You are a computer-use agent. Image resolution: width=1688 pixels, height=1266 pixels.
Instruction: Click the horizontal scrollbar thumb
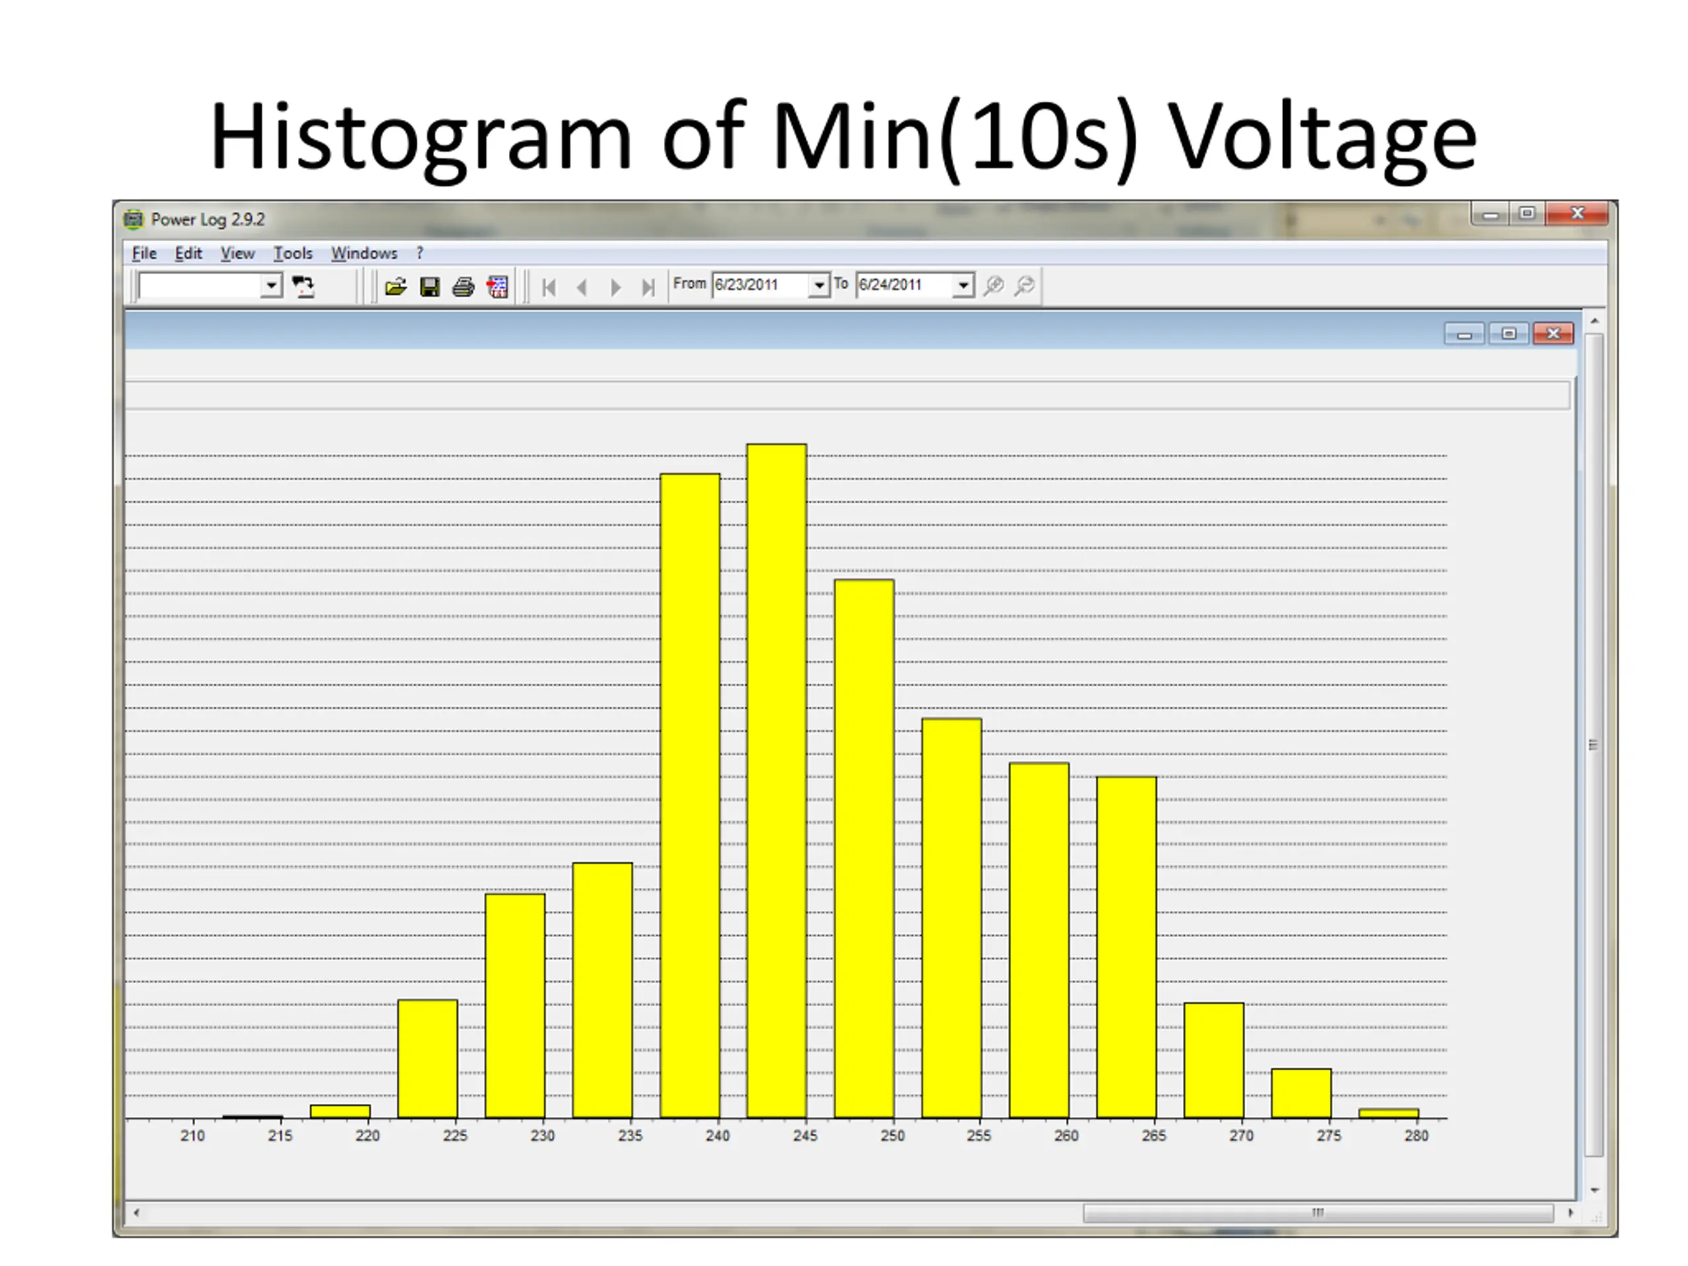[x=1318, y=1213]
